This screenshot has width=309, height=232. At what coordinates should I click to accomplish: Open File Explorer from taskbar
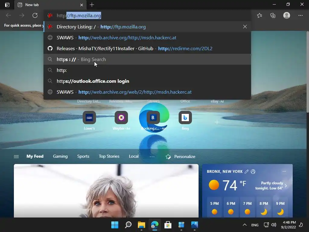(x=141, y=225)
